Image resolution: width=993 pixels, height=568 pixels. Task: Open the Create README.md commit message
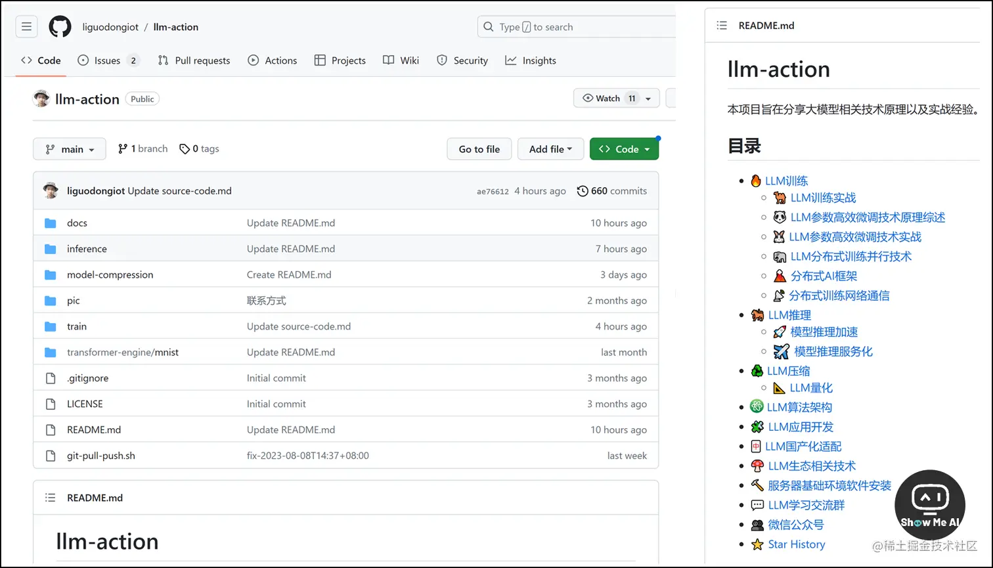[x=289, y=274]
